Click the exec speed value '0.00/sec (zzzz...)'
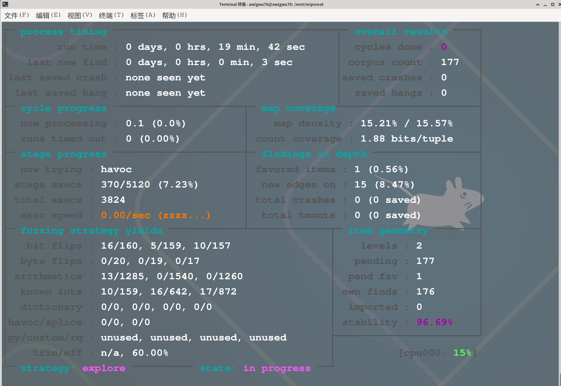Viewport: 561px width, 386px height. pos(156,215)
